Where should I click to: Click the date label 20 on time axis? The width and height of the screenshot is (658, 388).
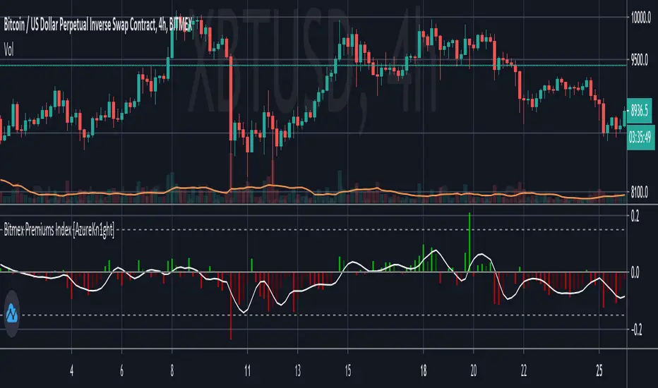(x=473, y=371)
